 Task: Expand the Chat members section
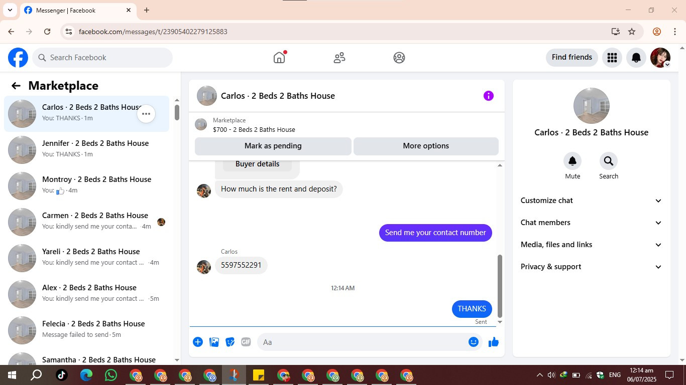592,223
